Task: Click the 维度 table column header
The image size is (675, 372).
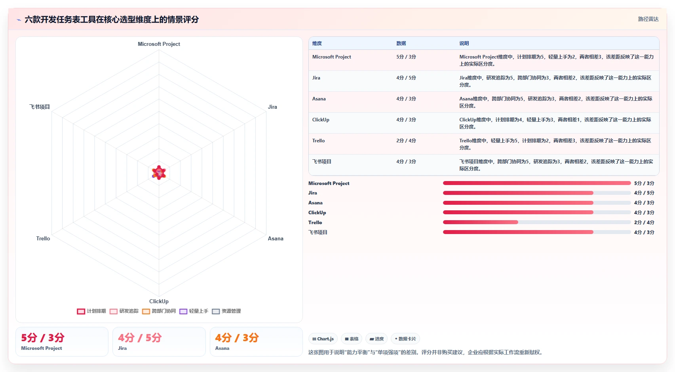Action: [x=317, y=43]
